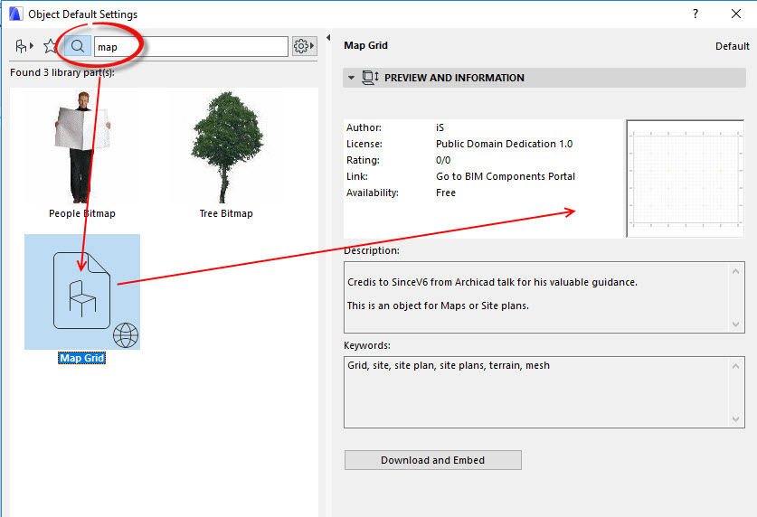Click Keywords box down scroll arrow
Image resolution: width=757 pixels, height=517 pixels.
tap(735, 419)
